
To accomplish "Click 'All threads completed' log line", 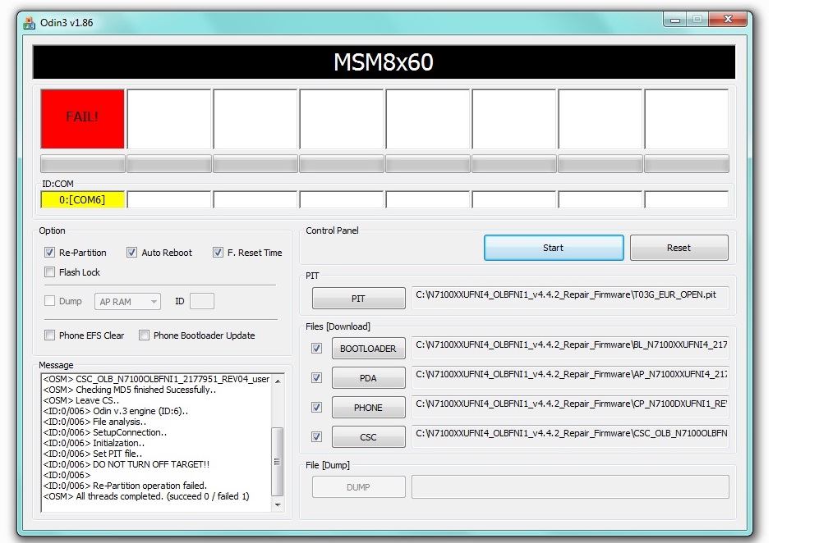I will click(x=146, y=496).
